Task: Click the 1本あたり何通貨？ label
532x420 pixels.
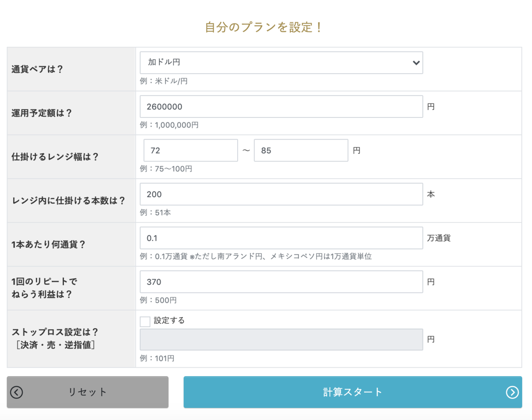Action: (48, 245)
